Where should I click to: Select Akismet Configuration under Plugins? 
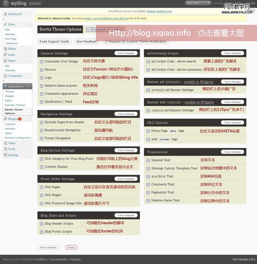pyautogui.click(x=18, y=138)
